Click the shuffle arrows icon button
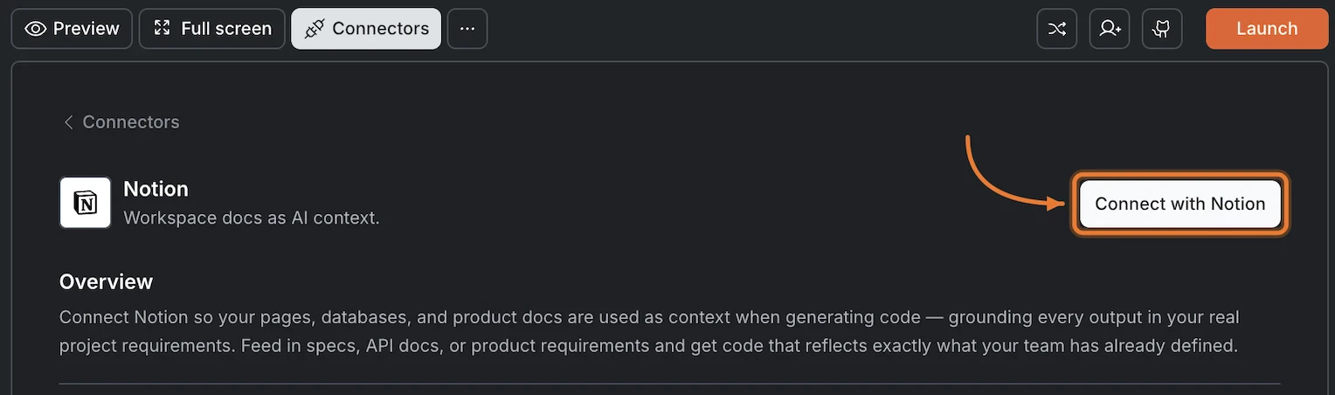 coord(1057,29)
